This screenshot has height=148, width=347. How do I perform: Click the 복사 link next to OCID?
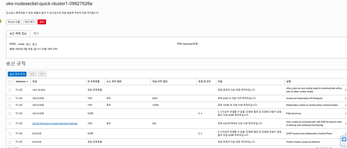(35, 44)
